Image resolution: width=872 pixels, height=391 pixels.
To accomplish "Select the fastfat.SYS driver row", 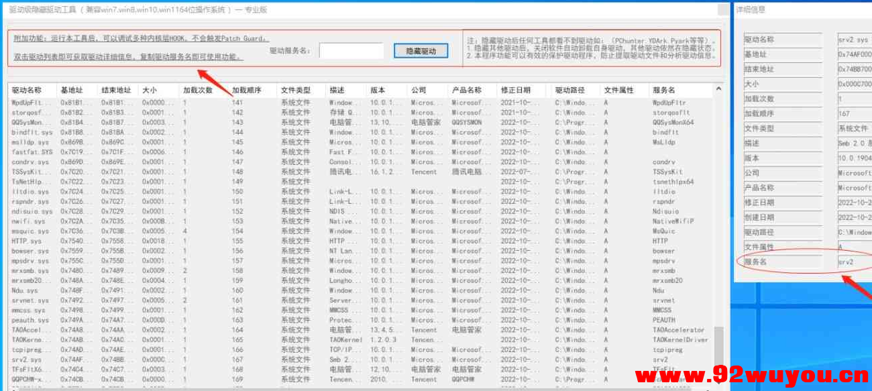I will coord(32,152).
